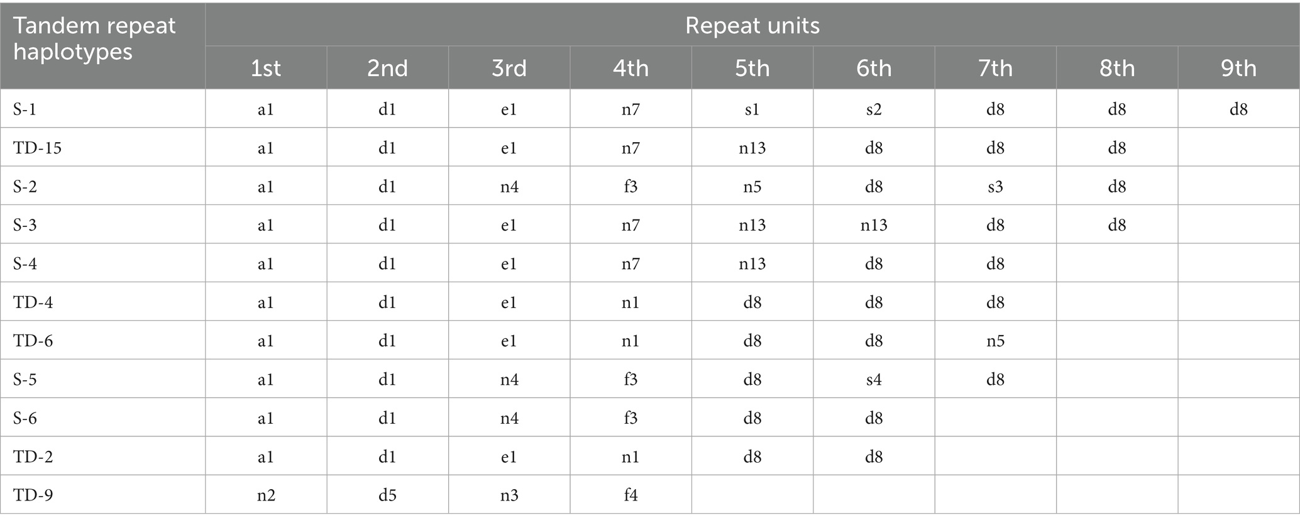The height and width of the screenshot is (525, 1300).
Task: Click the n2 cell in row TD-9
Action: 265,495
